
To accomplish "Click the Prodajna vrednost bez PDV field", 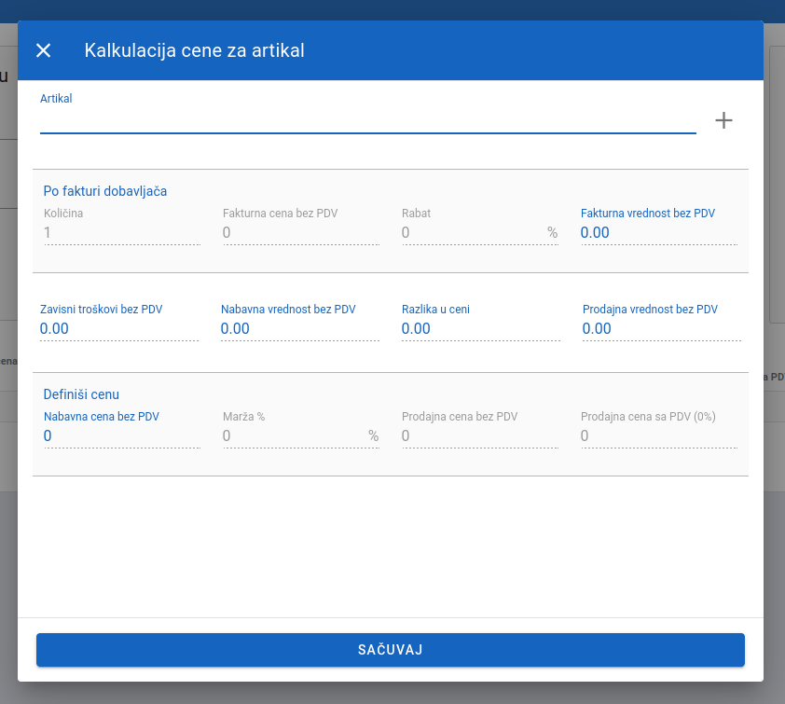I will pyautogui.click(x=661, y=329).
